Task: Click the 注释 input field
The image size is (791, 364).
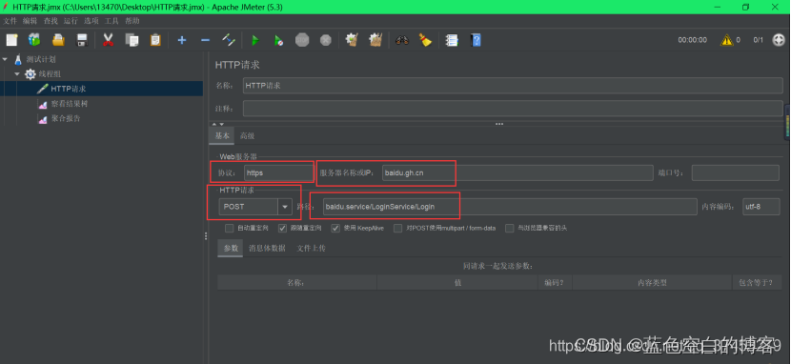Action: (x=513, y=109)
